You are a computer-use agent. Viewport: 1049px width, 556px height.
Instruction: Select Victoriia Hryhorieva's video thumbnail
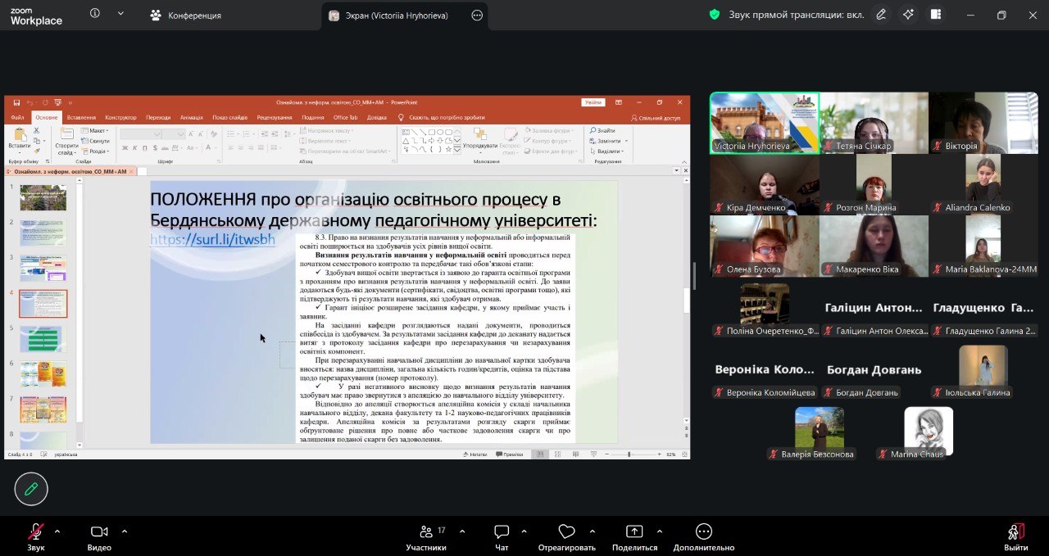764,123
